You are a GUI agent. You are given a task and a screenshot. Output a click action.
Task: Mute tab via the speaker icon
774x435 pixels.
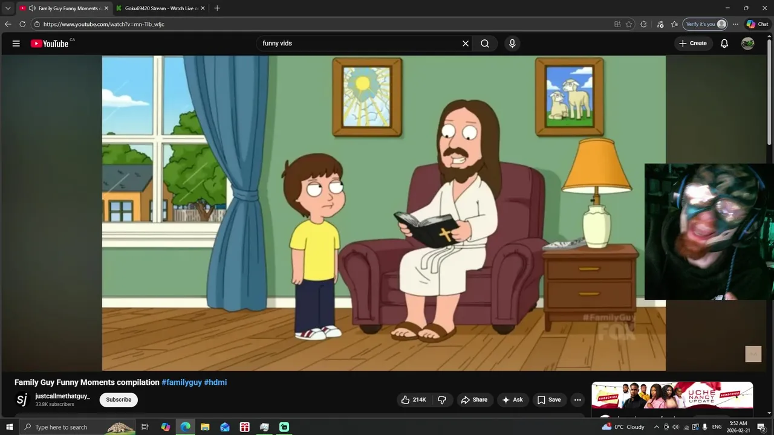(x=32, y=8)
